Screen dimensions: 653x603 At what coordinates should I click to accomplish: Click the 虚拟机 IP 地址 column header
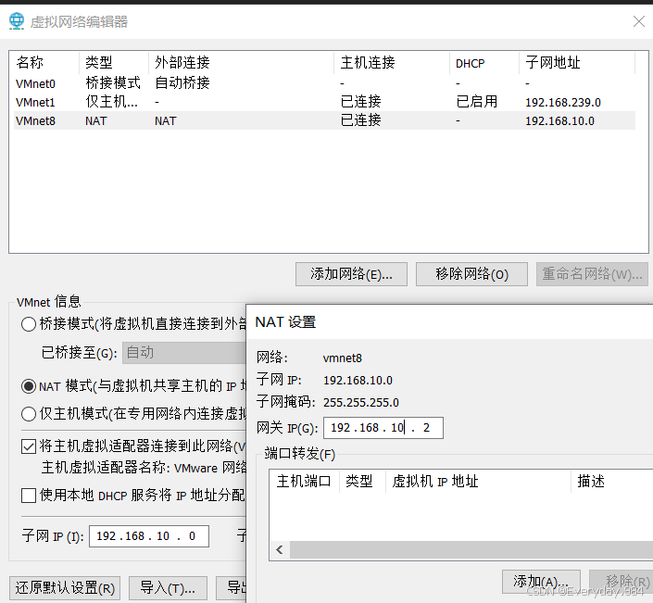(478, 482)
